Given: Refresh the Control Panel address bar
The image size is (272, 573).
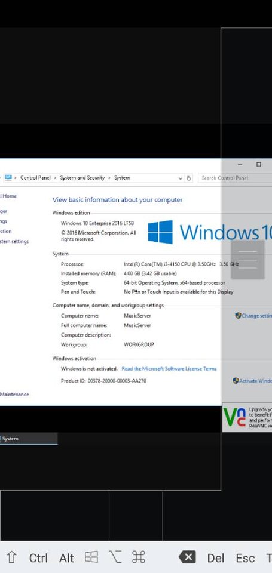Looking at the screenshot, I should pos(189,178).
